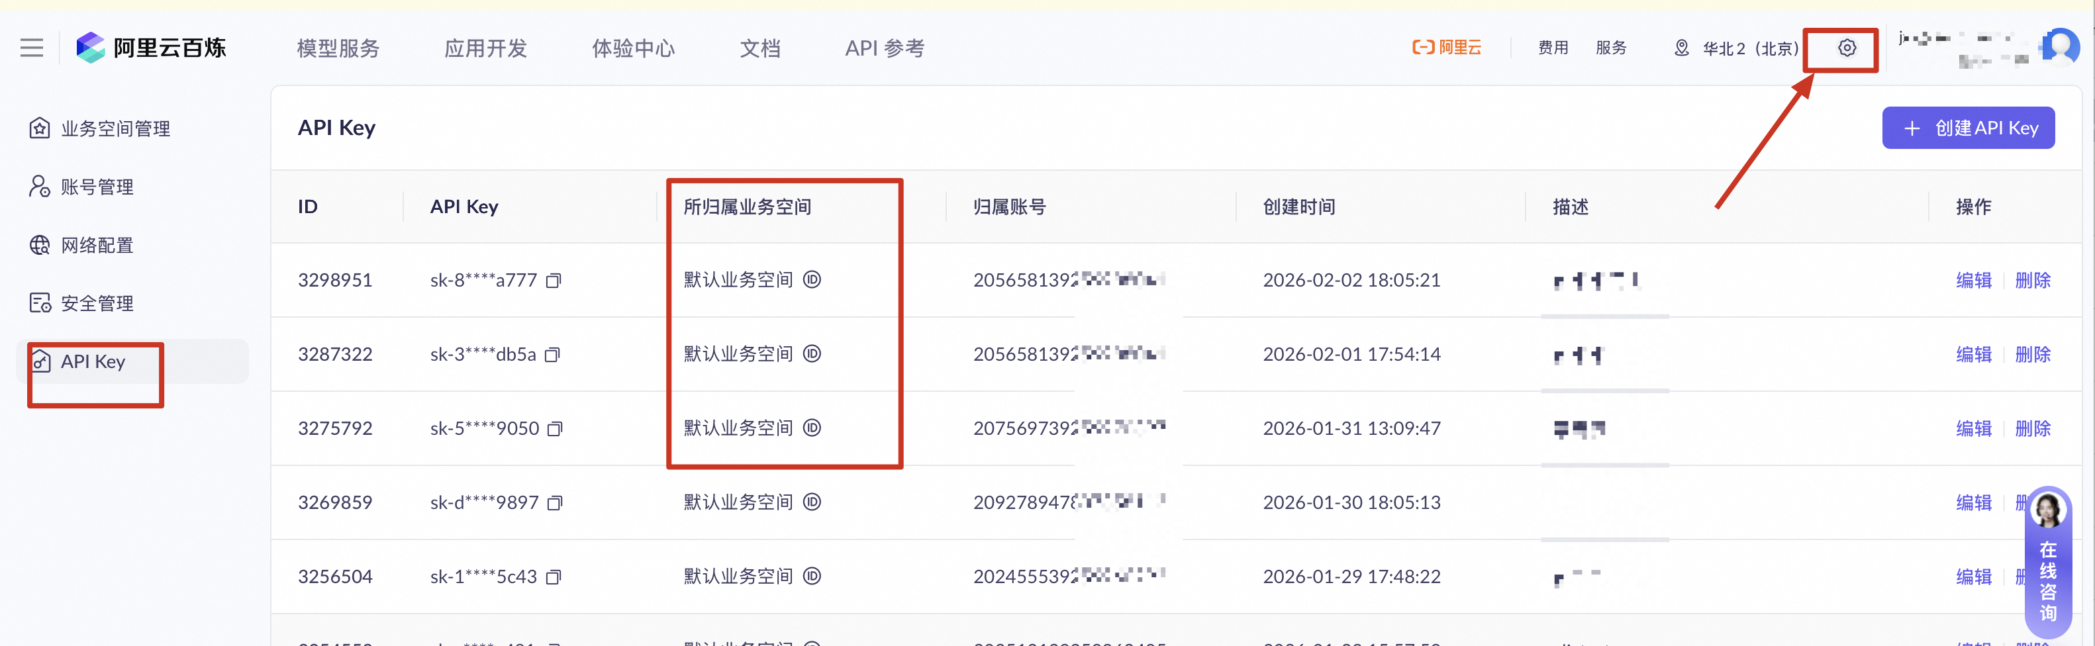This screenshot has height=646, width=2095.
Task: Open the 应用开发 top navigation tab
Action: 485,48
